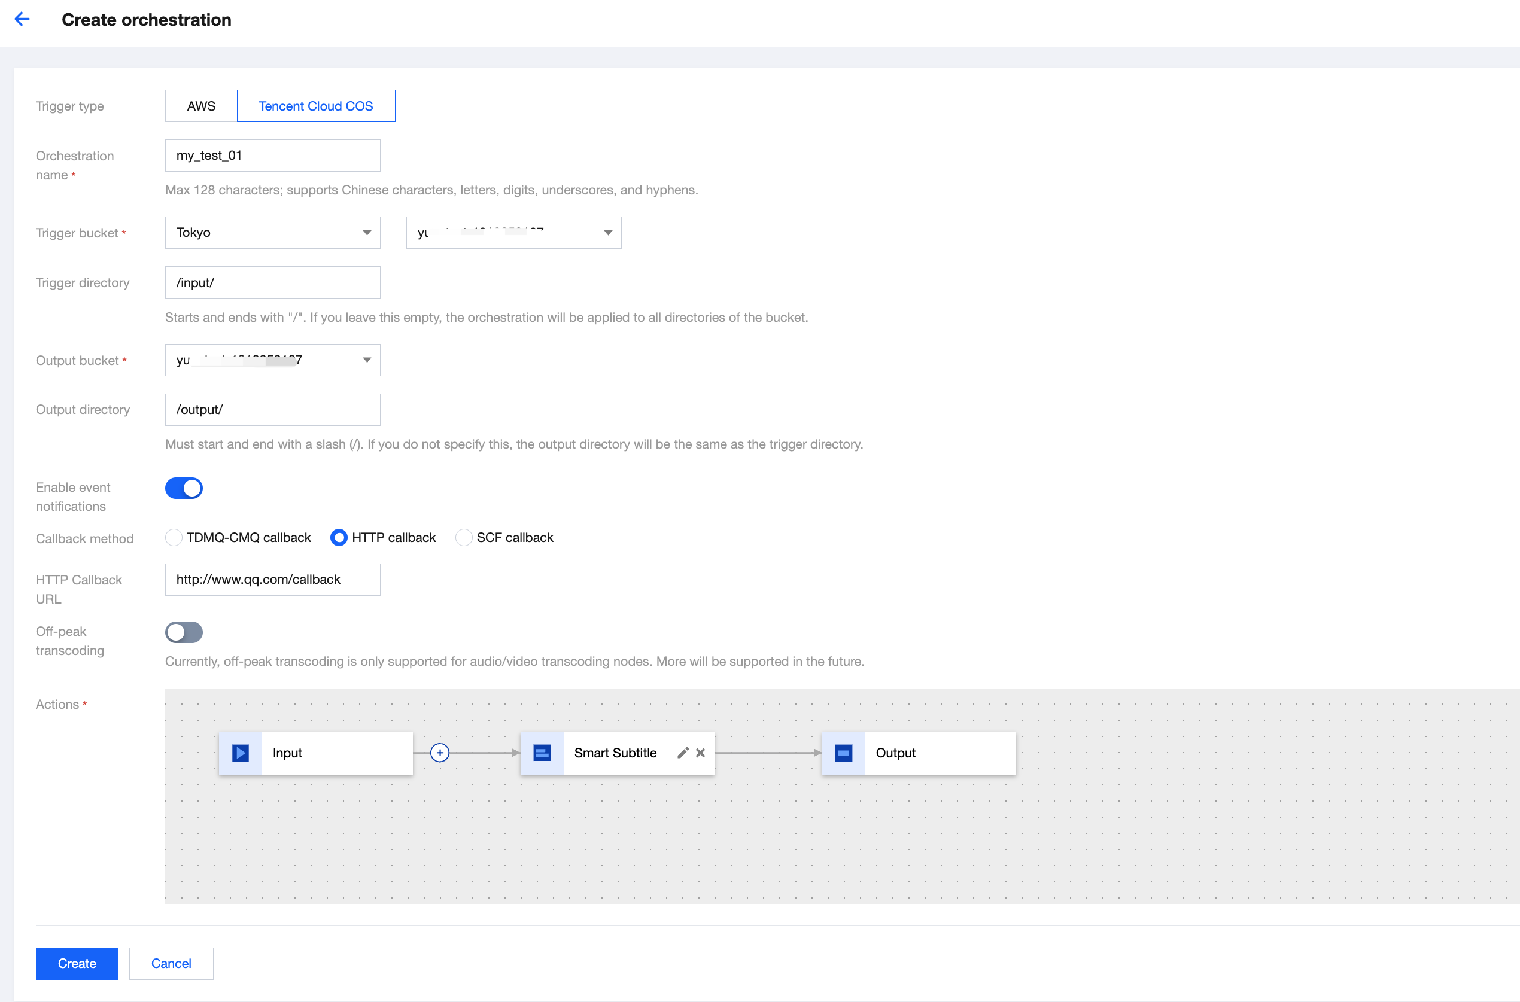Select SCF callback radio option
Screen dimensions: 1520x1002
tap(464, 537)
